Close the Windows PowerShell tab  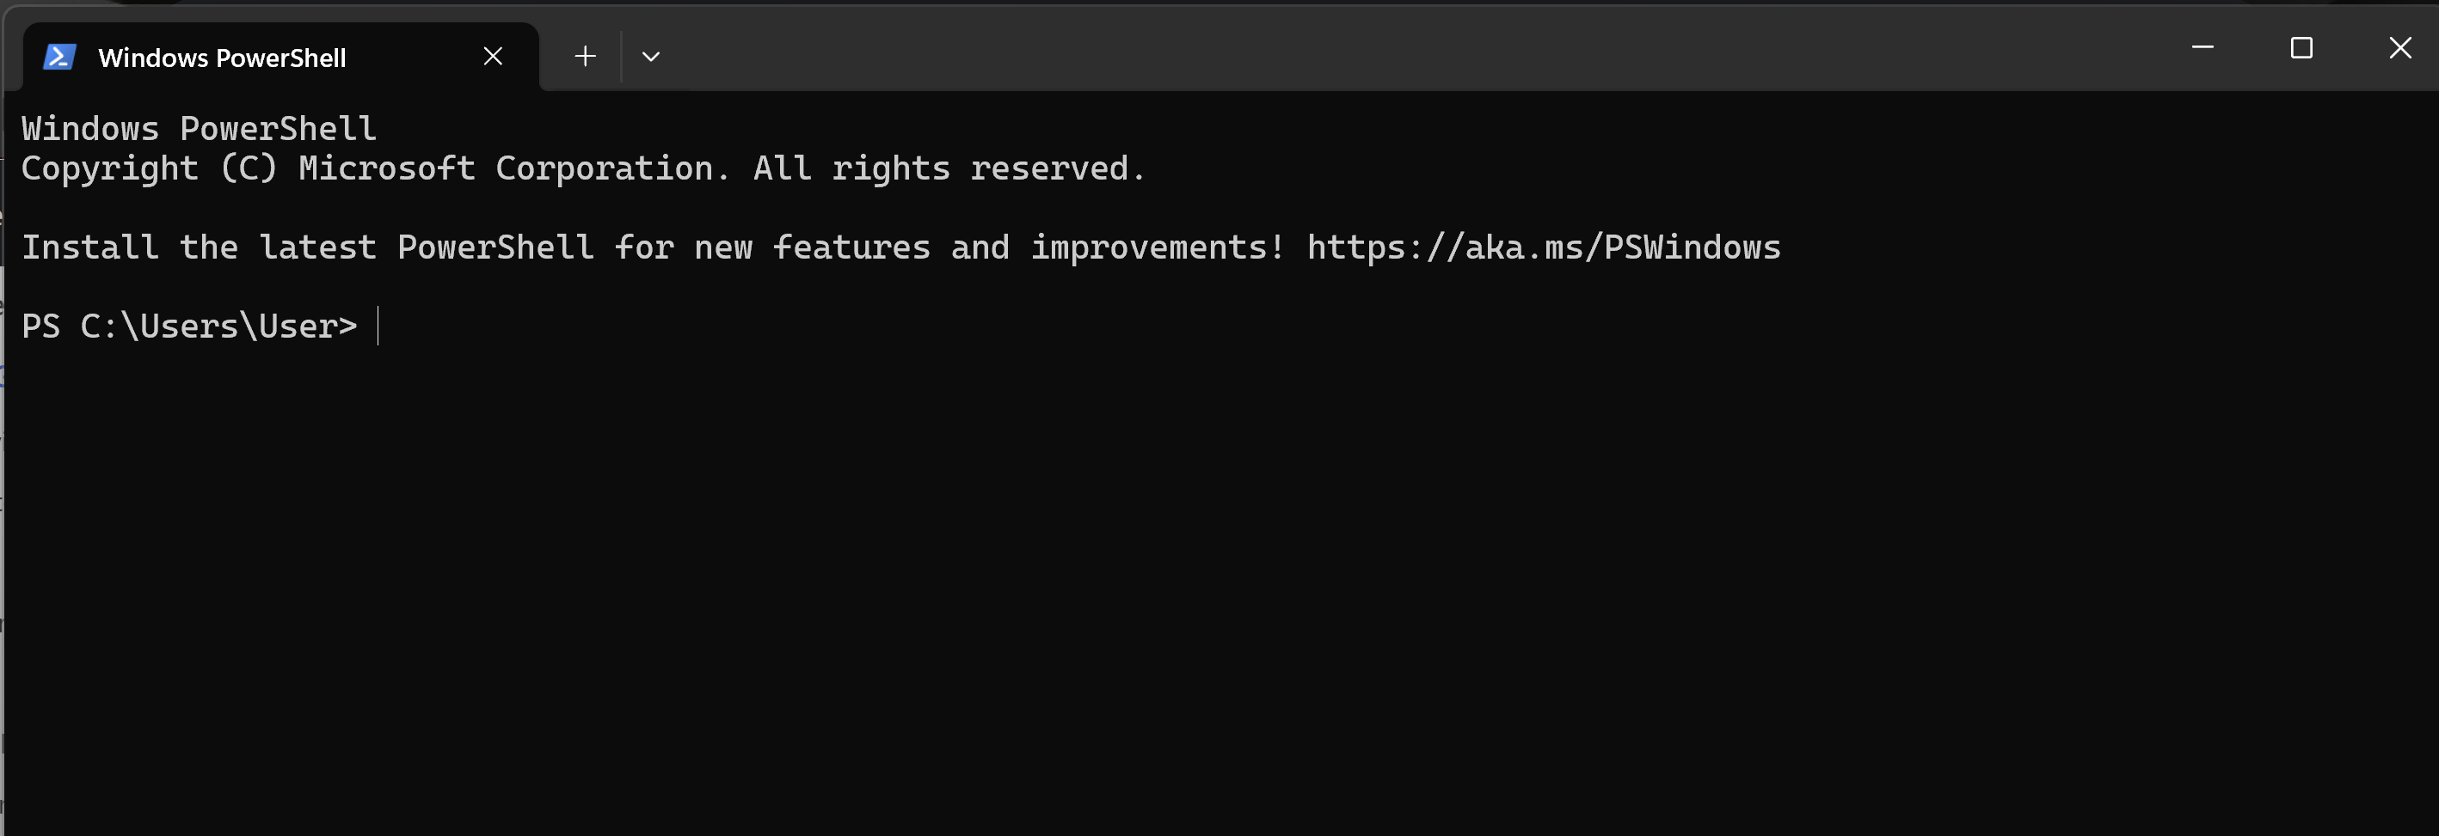(x=494, y=57)
